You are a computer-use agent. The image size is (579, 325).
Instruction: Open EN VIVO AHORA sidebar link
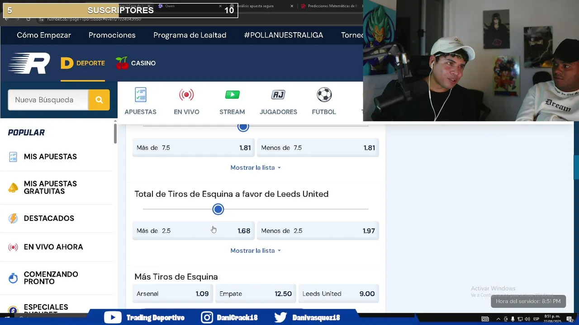tap(53, 247)
